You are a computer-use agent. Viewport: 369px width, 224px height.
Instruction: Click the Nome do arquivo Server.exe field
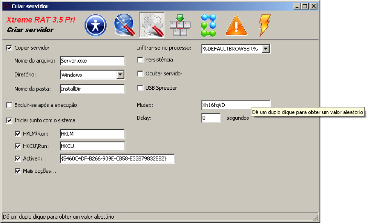[x=92, y=61]
